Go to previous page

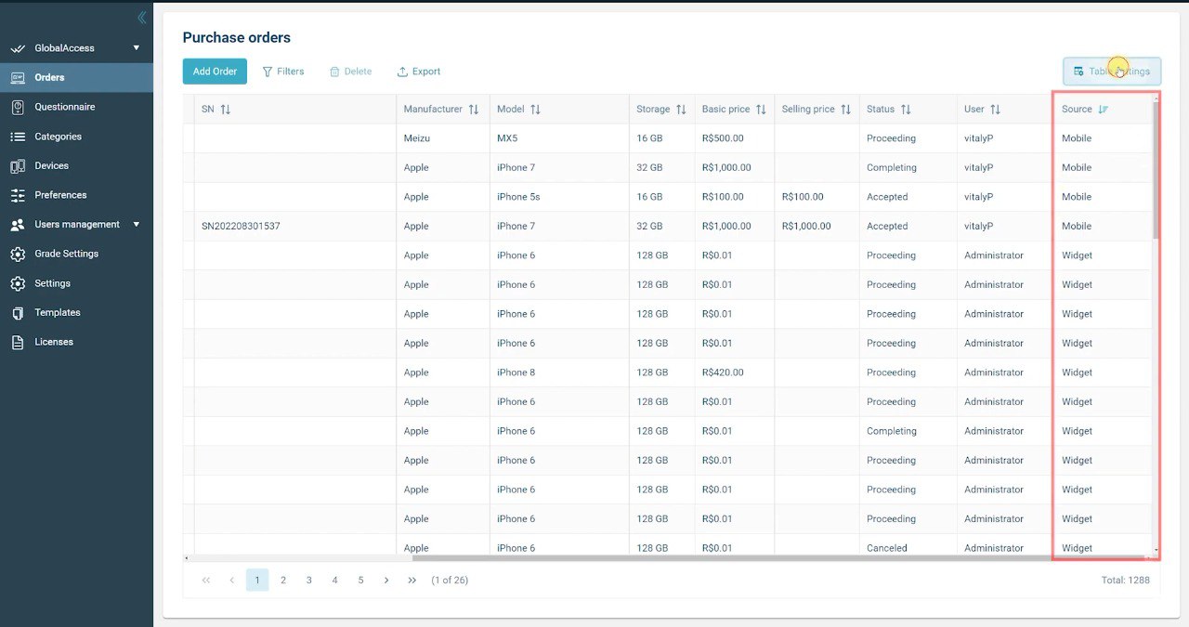(232, 581)
